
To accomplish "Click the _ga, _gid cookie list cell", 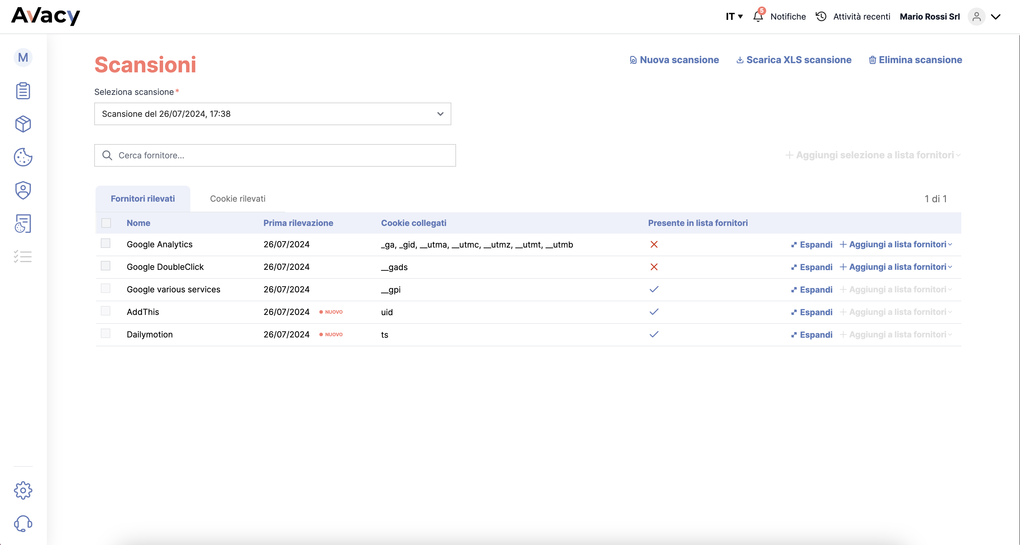I will pyautogui.click(x=477, y=245).
